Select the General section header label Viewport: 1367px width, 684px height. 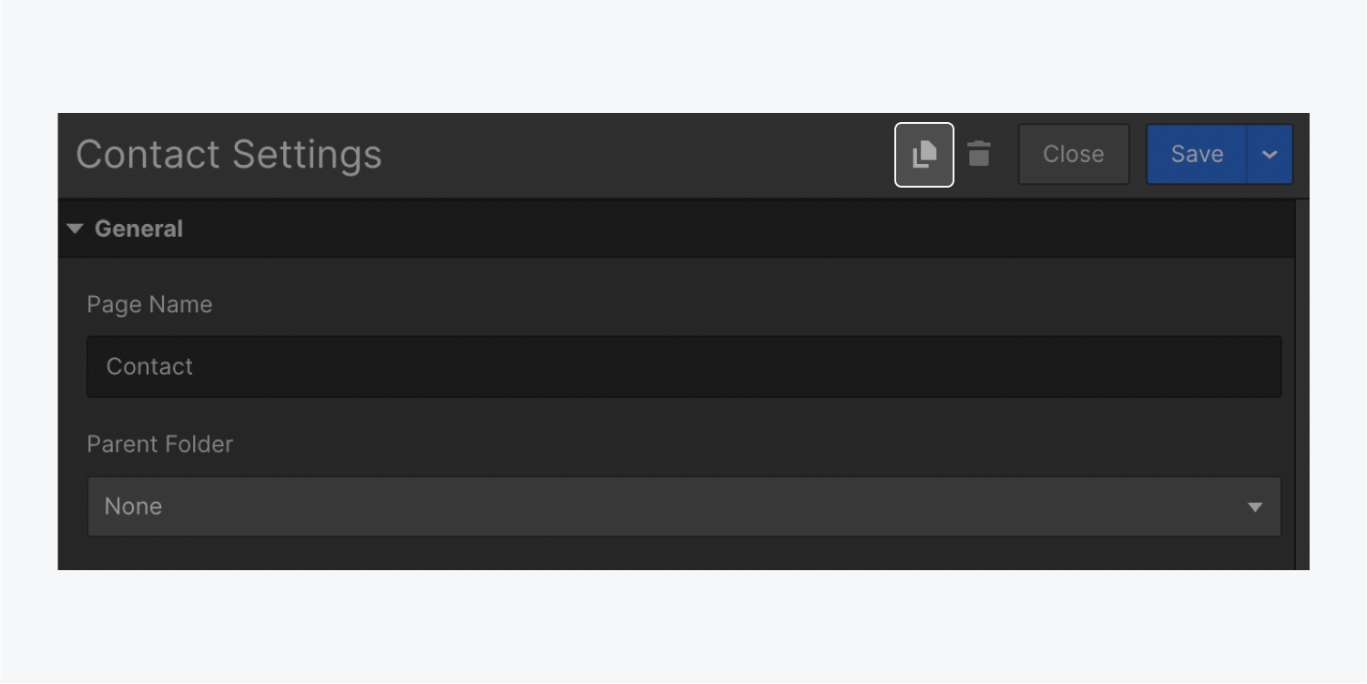point(138,229)
